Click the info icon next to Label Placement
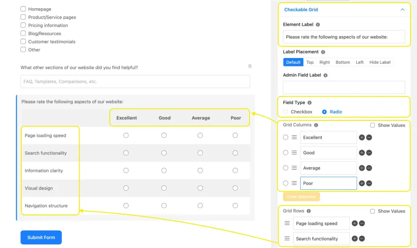The width and height of the screenshot is (417, 248). [x=323, y=52]
